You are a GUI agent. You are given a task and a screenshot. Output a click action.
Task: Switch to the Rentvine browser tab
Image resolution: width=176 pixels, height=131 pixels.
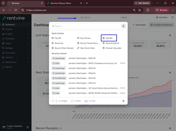[25, 3]
